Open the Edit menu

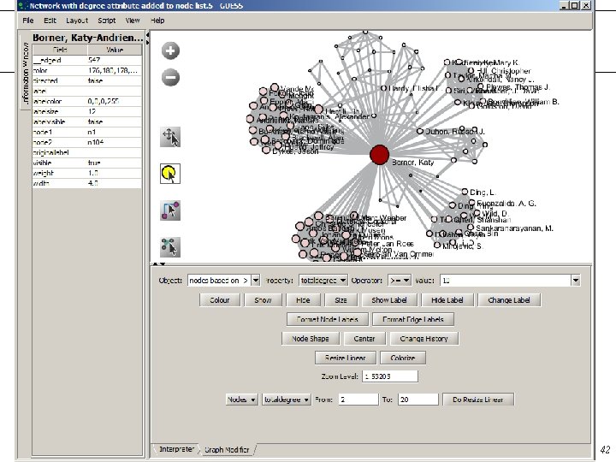pos(50,21)
